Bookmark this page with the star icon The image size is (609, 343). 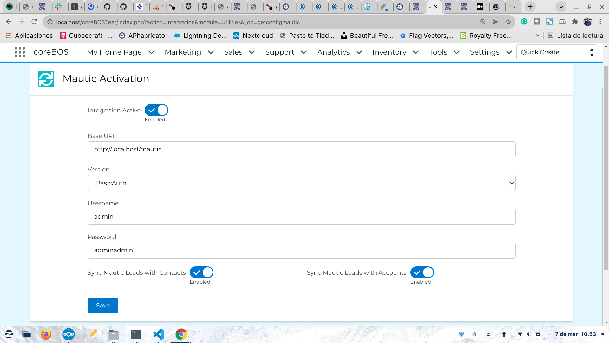508,22
